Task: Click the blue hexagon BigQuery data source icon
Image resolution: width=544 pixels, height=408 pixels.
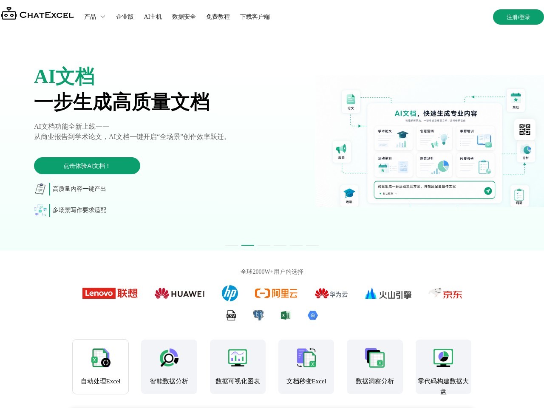Action: click(313, 315)
